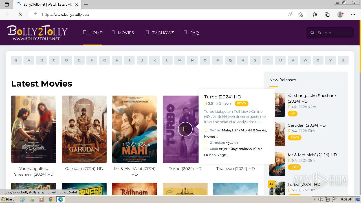Click the site search field
Viewport: 361px width, 203px height.
(330, 33)
